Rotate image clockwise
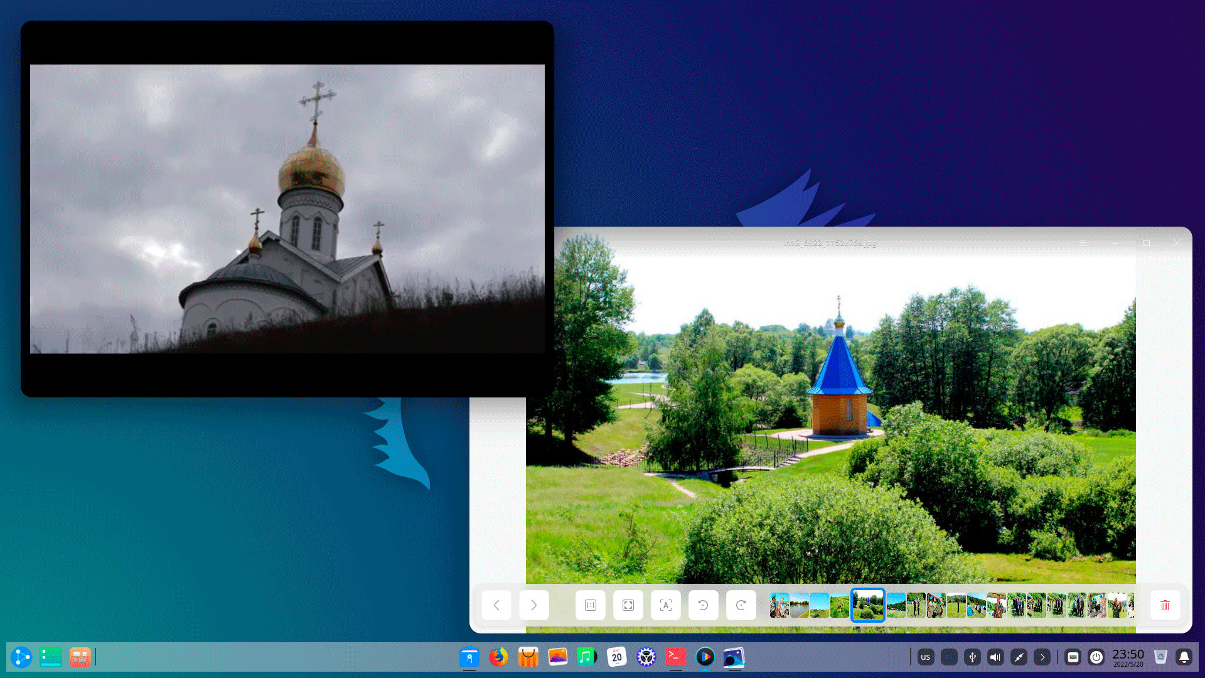Image resolution: width=1205 pixels, height=678 pixels. pos(741,605)
